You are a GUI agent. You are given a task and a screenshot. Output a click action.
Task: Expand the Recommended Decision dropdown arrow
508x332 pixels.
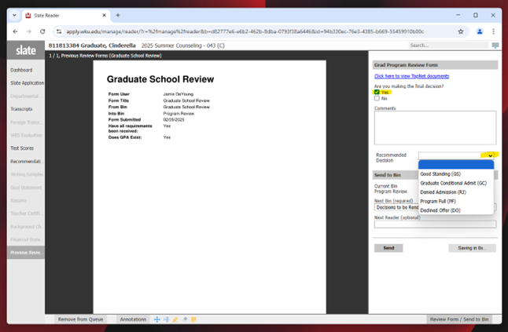490,155
